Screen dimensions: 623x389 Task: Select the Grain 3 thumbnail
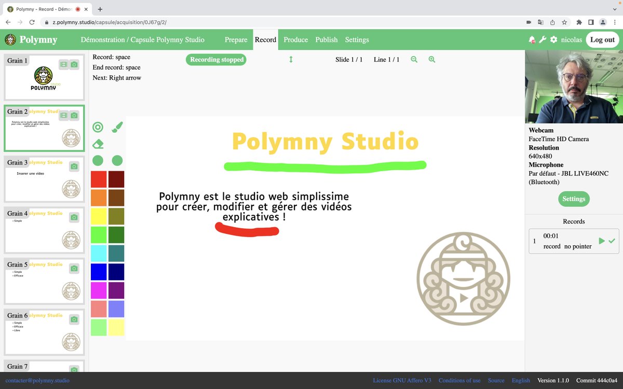coord(44,179)
